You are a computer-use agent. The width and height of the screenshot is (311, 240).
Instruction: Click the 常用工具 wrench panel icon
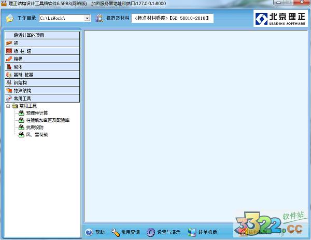pyautogui.click(x=9, y=98)
